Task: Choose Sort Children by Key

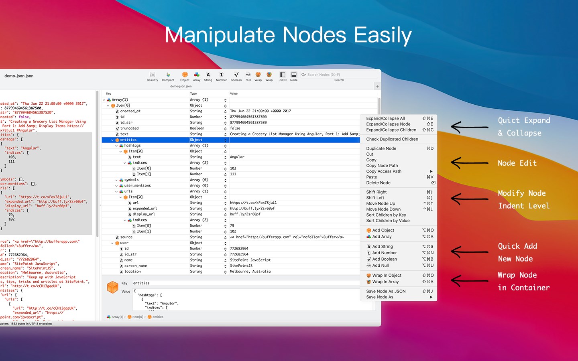Action: pyautogui.click(x=399, y=215)
